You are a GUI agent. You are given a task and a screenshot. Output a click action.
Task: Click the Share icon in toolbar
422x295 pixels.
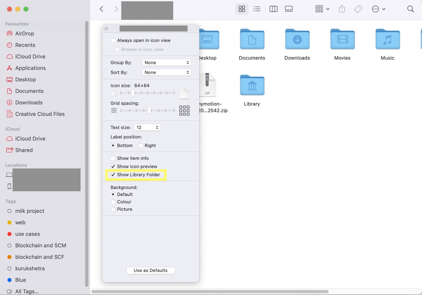(x=342, y=9)
